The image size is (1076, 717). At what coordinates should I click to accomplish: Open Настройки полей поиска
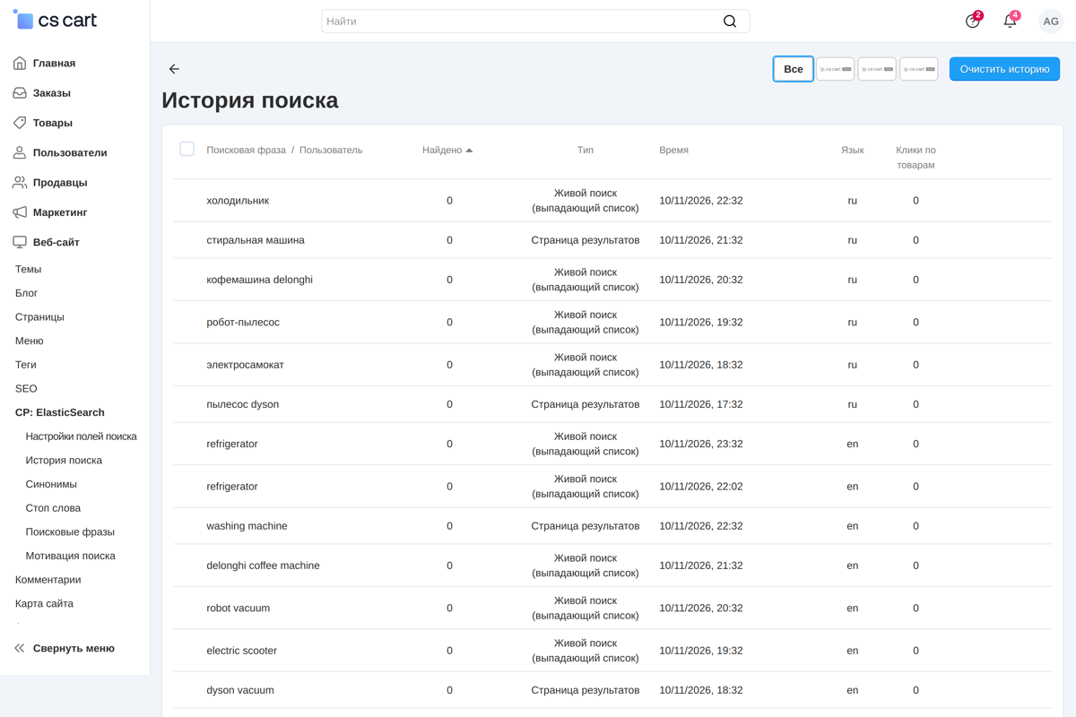82,436
